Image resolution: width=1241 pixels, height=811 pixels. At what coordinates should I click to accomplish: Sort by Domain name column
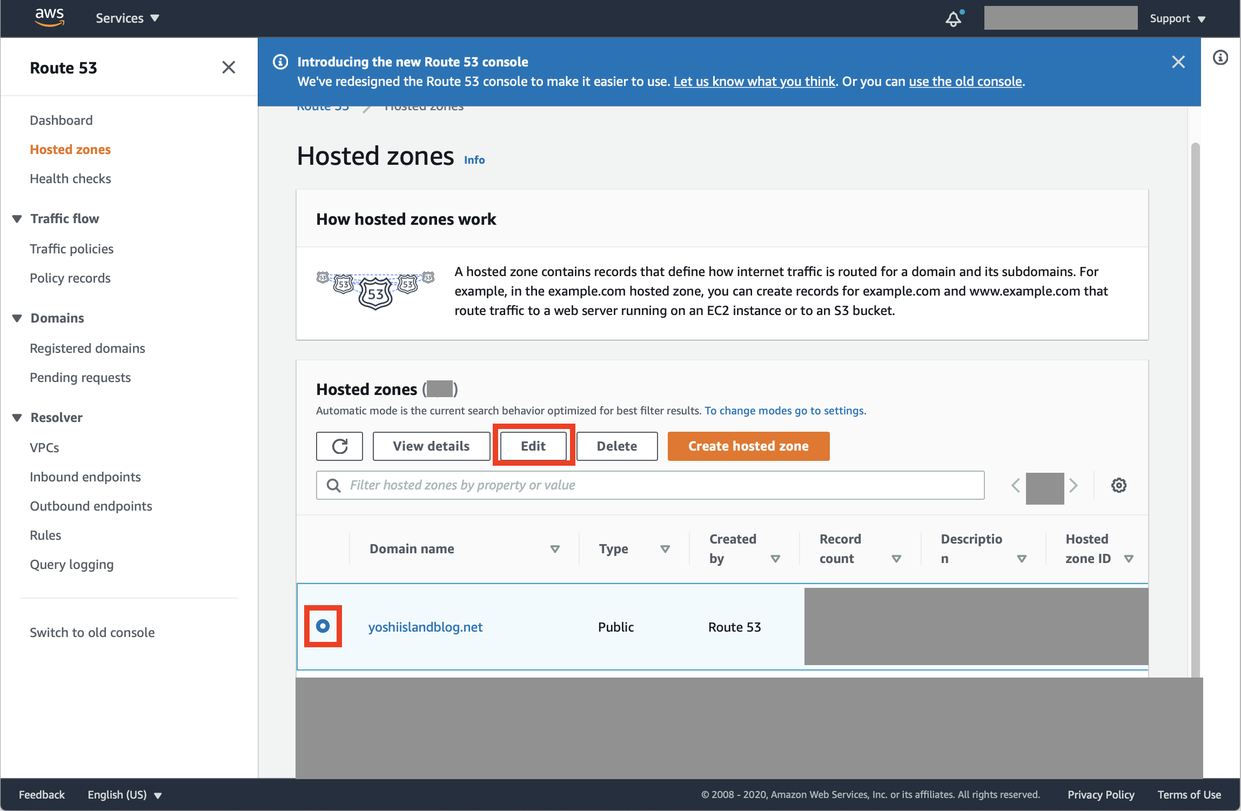[555, 549]
